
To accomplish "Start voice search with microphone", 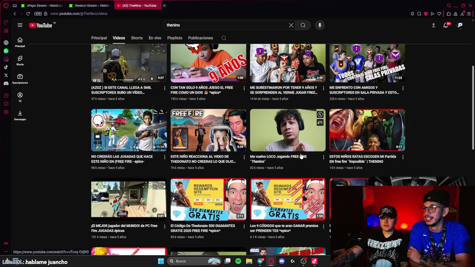I will pos(320,25).
